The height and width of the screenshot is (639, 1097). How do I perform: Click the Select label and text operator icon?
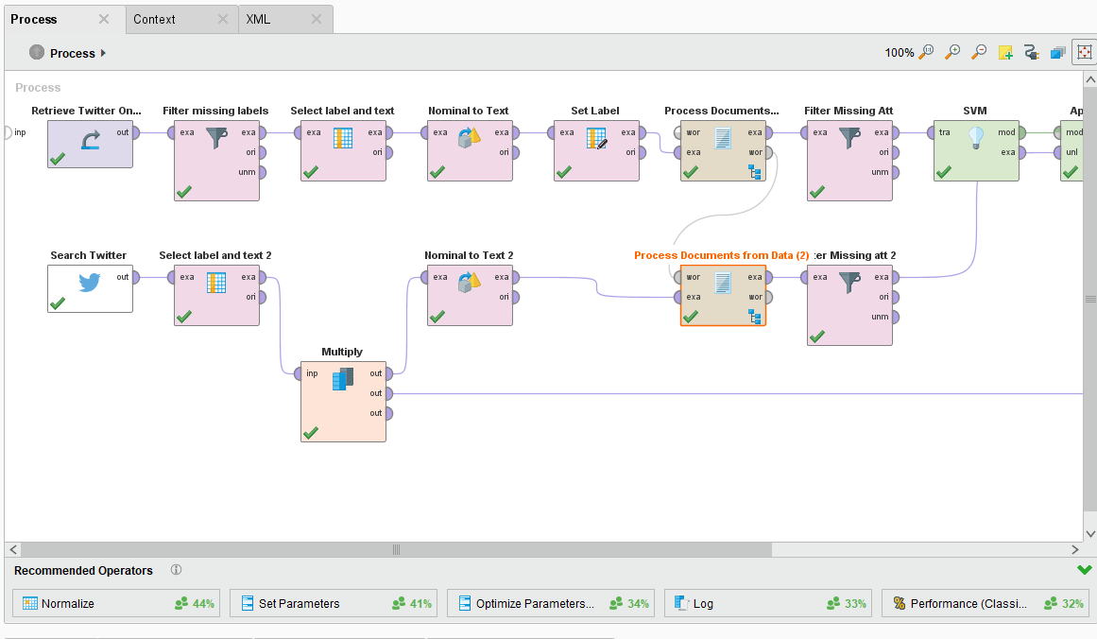click(x=343, y=138)
